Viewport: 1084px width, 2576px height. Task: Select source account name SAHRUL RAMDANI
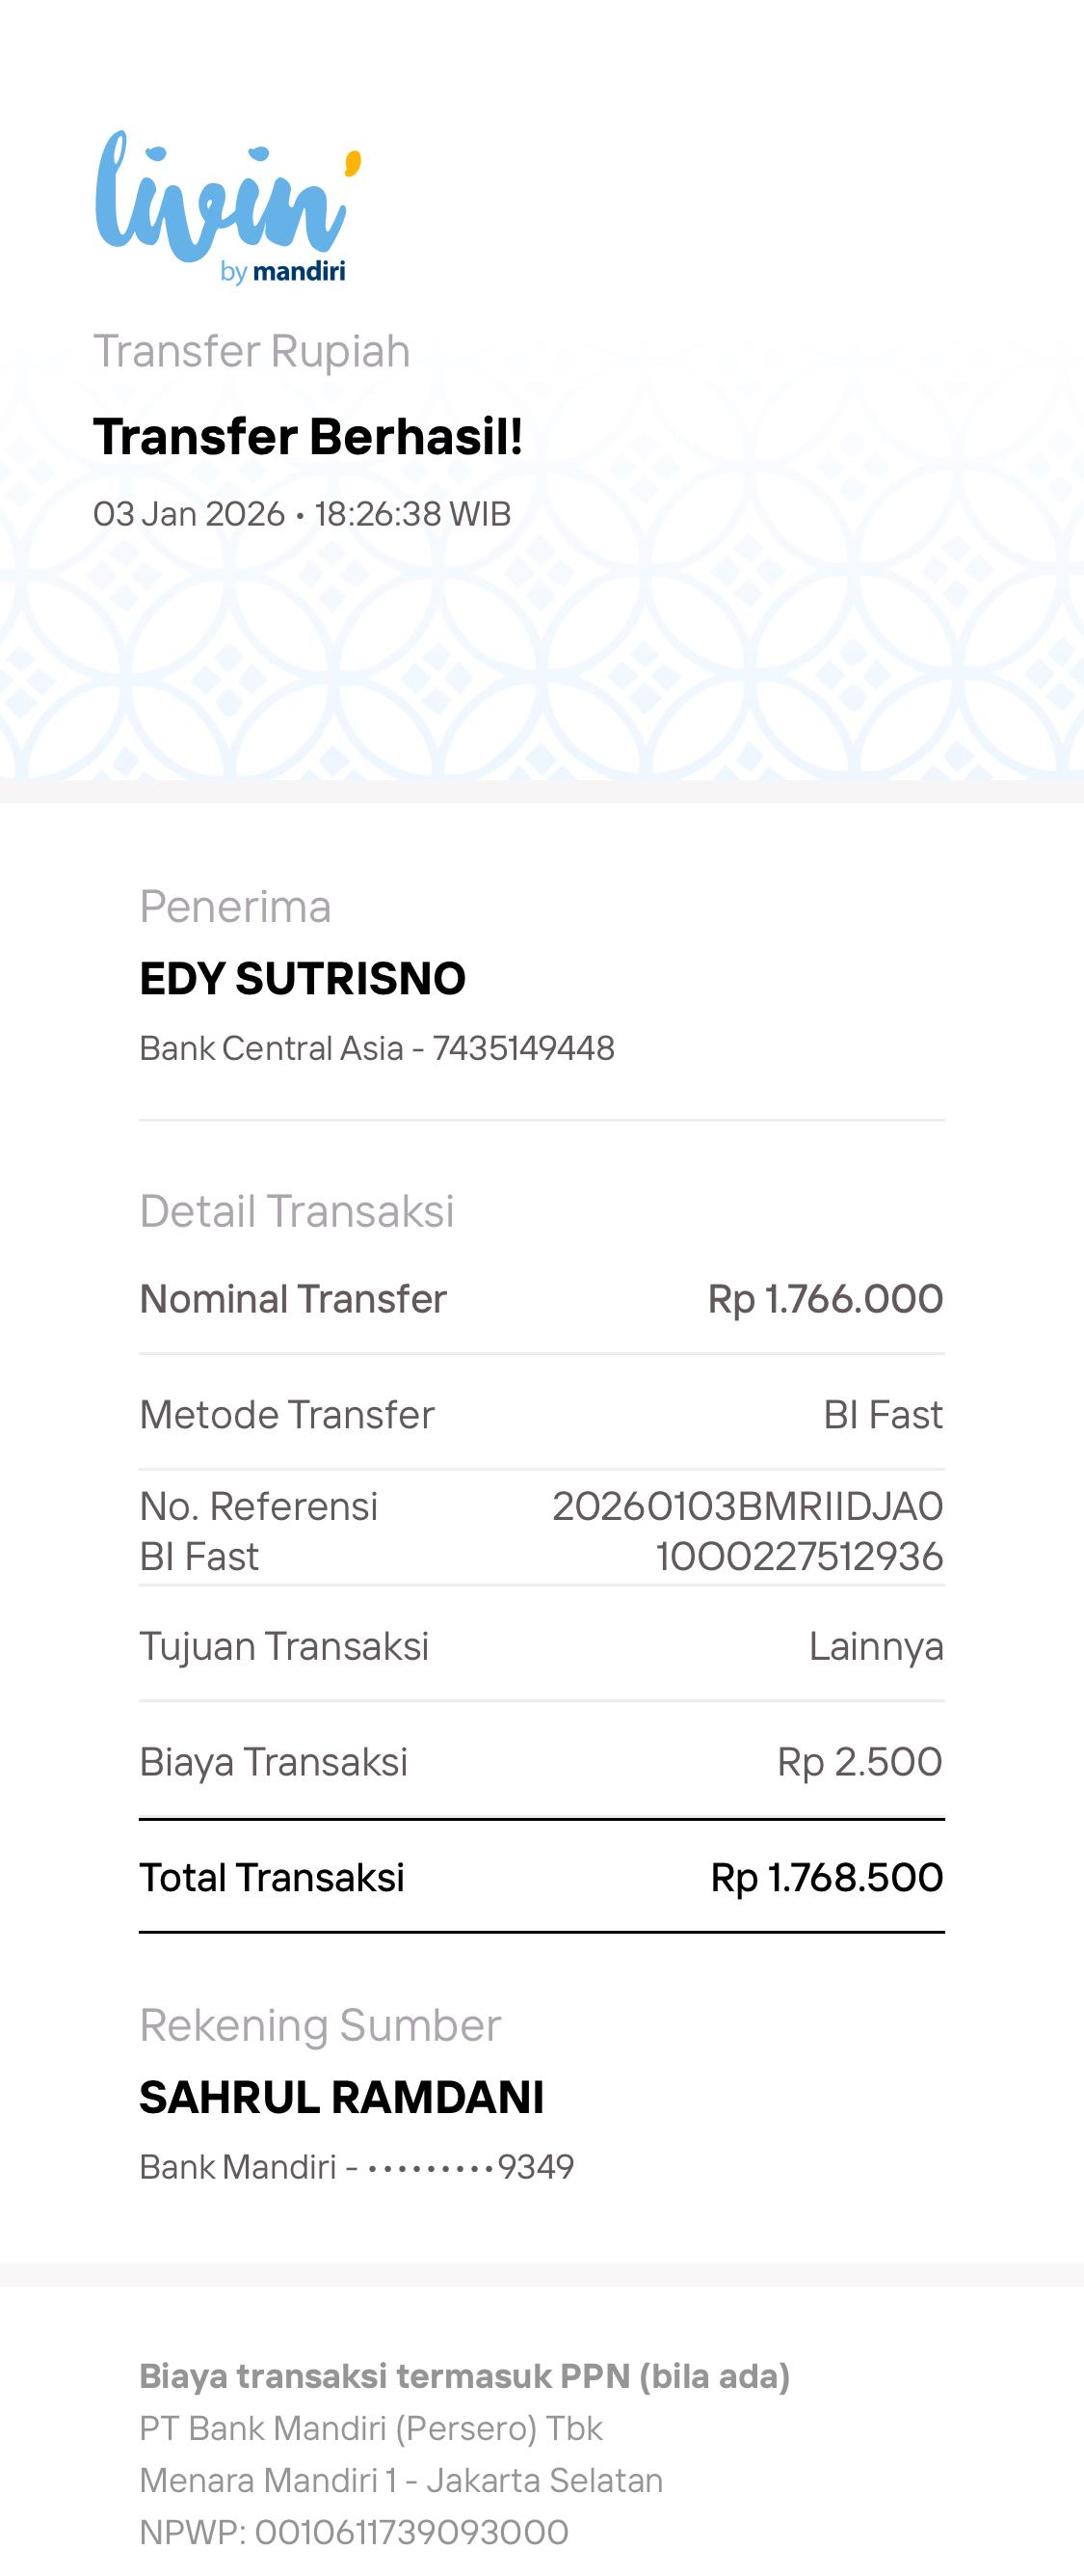[x=342, y=2097]
